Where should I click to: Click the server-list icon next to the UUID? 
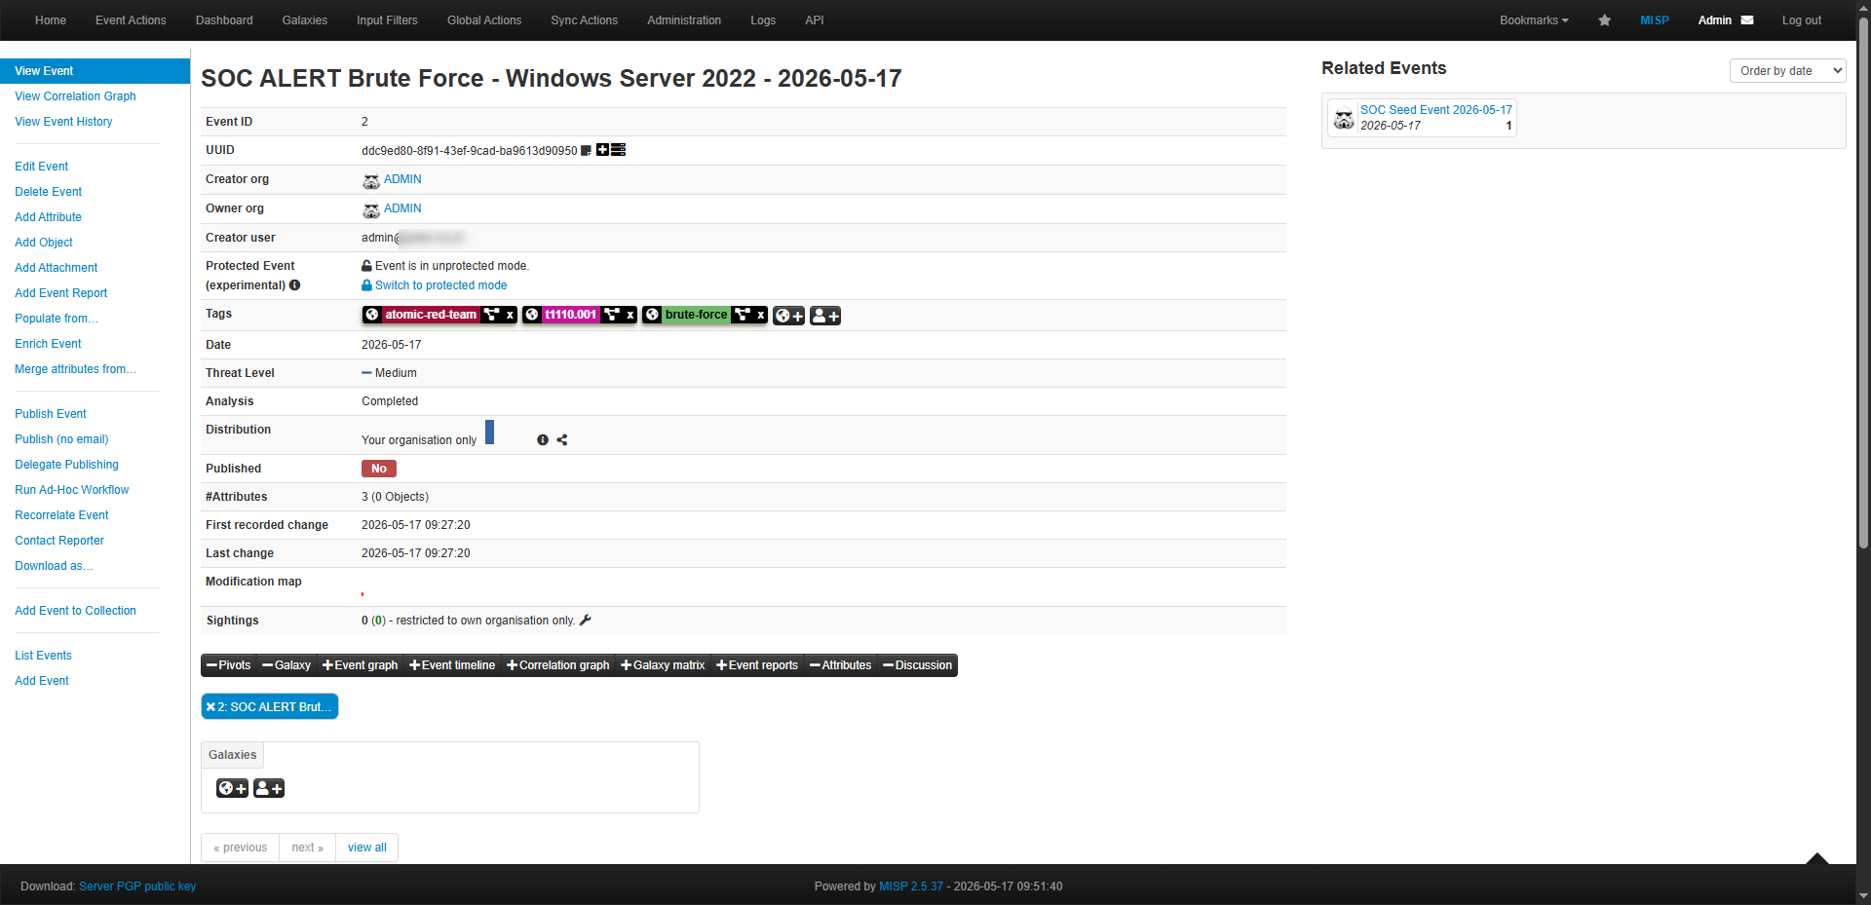[619, 150]
